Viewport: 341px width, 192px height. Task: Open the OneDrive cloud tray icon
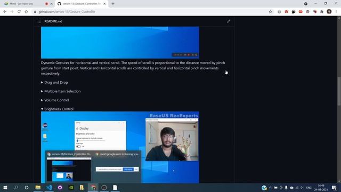click(x=291, y=187)
